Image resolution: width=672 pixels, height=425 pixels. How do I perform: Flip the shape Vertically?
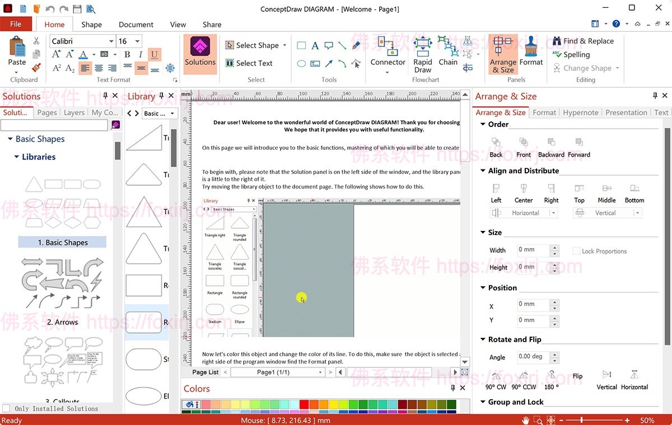coord(606,379)
